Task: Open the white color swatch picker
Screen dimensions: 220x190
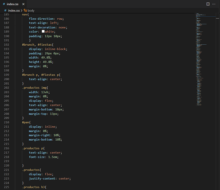Action: click(x=43, y=31)
